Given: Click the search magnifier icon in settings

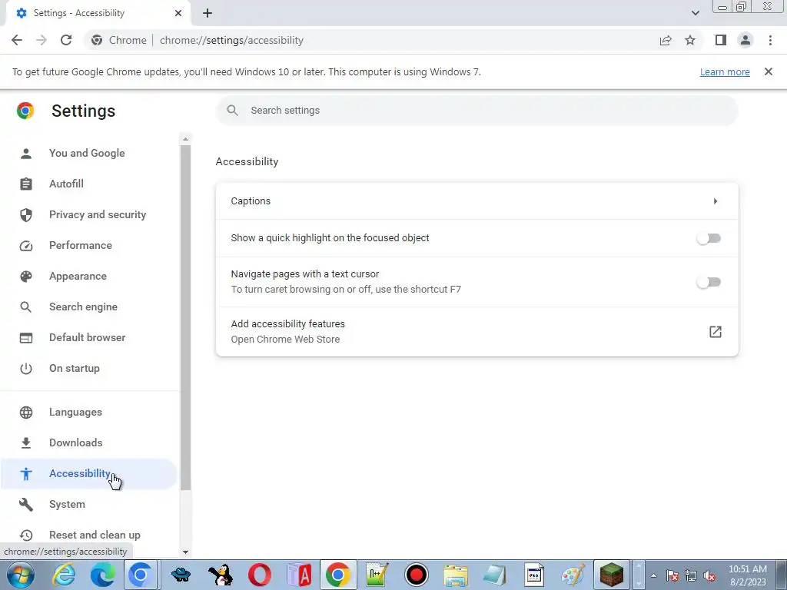Looking at the screenshot, I should point(232,111).
